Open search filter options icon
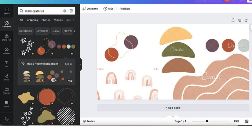This screenshot has width=252, height=126. pos(71,11)
